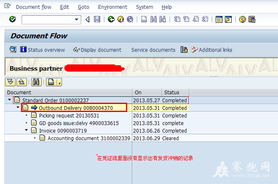Click the SAP window menu icon at top-left
The height and width of the screenshot is (184, 278).
(x=8, y=6)
